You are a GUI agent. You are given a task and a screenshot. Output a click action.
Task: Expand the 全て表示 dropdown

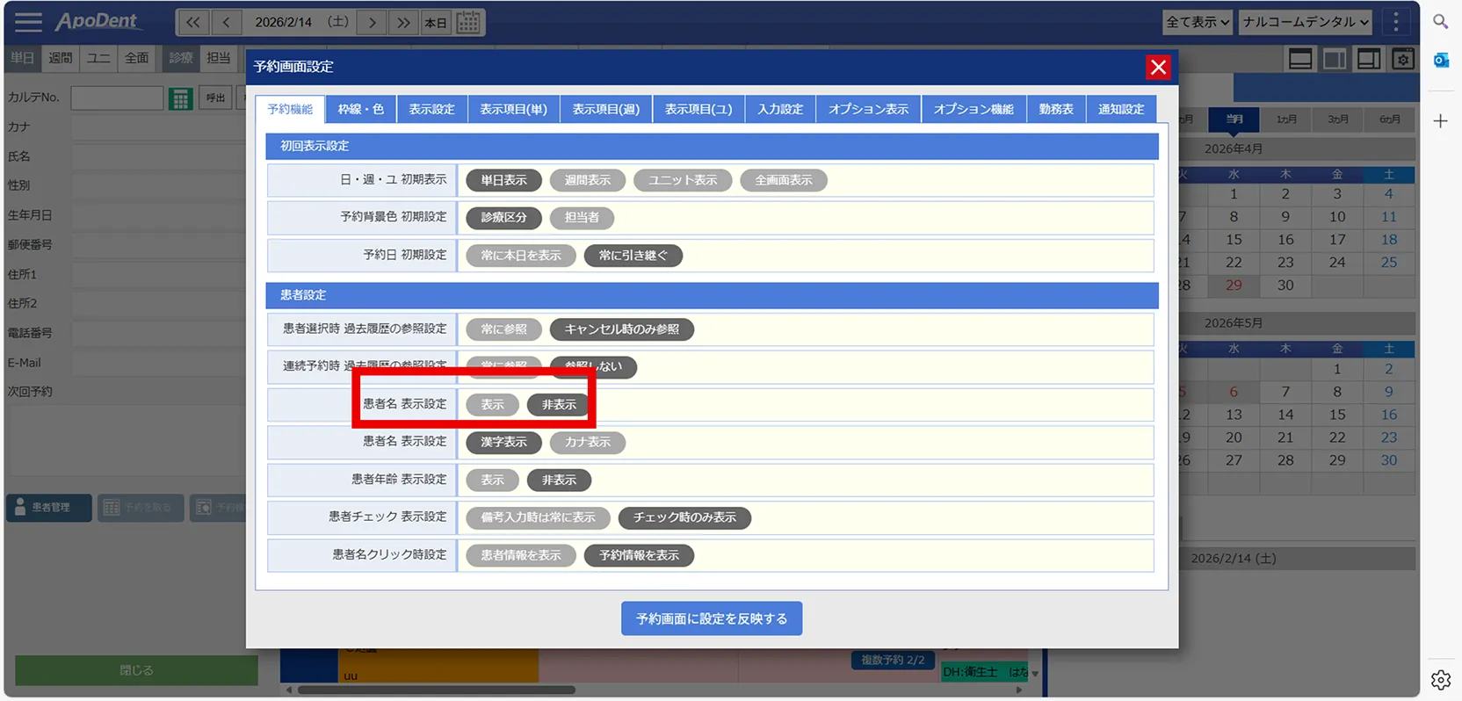point(1198,22)
